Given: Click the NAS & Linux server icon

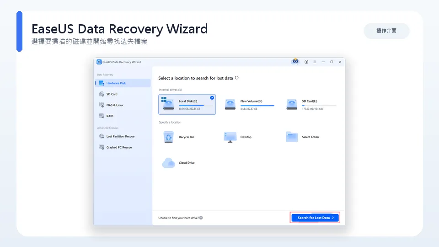Looking at the screenshot, I should 102,105.
